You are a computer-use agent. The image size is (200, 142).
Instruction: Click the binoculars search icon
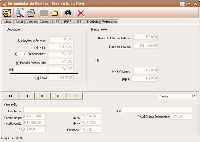pyautogui.click(x=68, y=13)
